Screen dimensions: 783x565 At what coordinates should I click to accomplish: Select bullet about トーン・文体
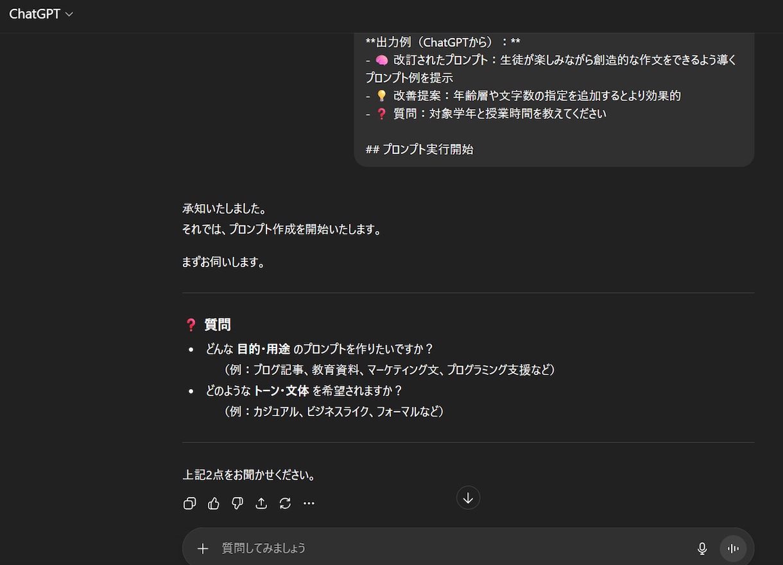304,391
